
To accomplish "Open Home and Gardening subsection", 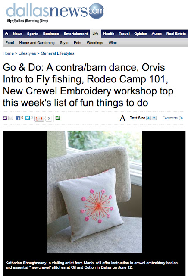I will (x=37, y=43).
